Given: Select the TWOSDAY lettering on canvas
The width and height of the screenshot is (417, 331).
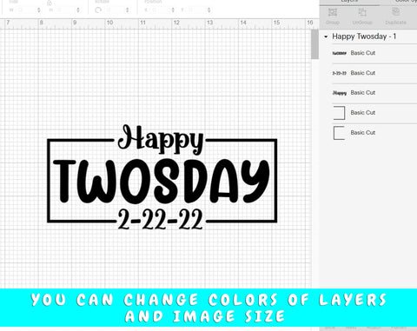Looking at the screenshot, I should 162,181.
